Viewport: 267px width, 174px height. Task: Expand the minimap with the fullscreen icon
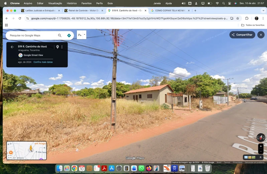10,156
